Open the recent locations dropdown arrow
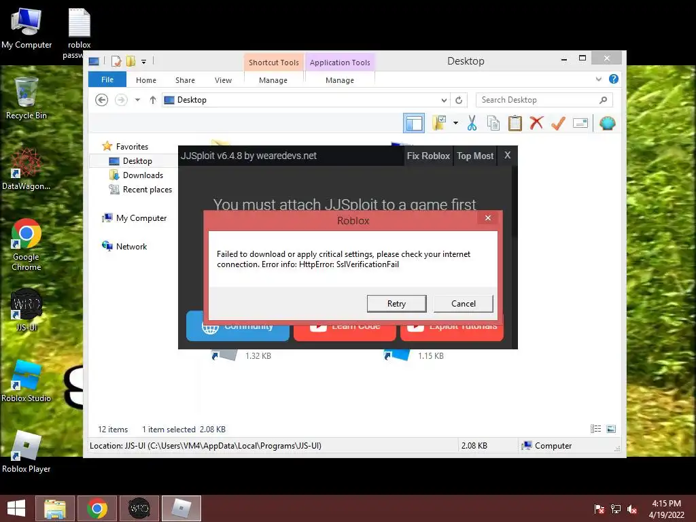 click(x=137, y=100)
